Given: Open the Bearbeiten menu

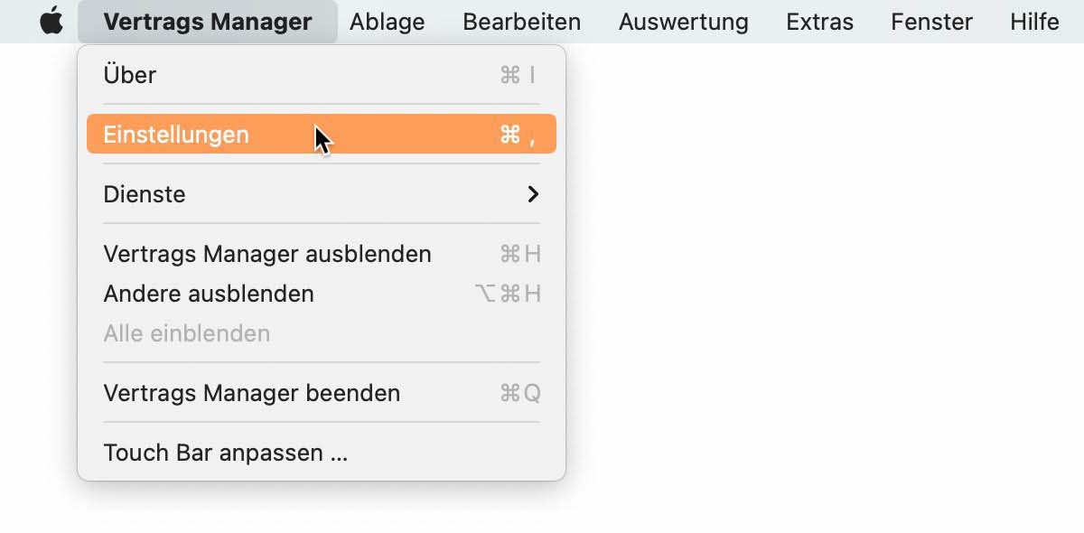Looking at the screenshot, I should click(521, 22).
